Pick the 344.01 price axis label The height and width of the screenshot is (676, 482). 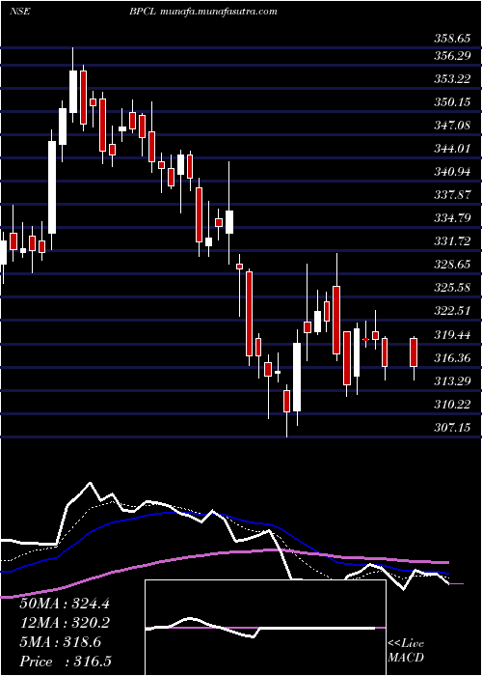[x=451, y=149]
